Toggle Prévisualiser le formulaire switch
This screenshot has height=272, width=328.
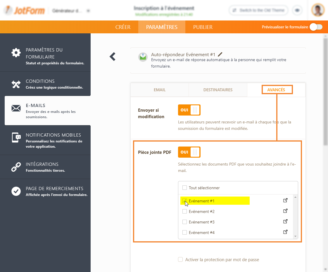coord(316,27)
